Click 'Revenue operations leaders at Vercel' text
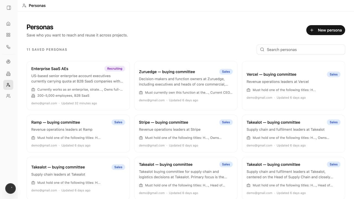Image resolution: width=354 pixels, height=199 pixels. pos(278,82)
